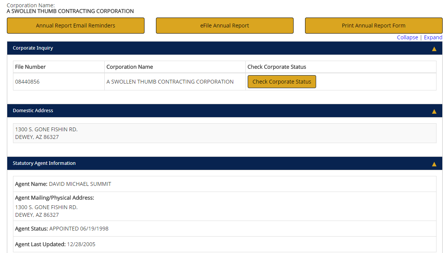Click the Collapse link
The image size is (448, 253).
(x=407, y=37)
